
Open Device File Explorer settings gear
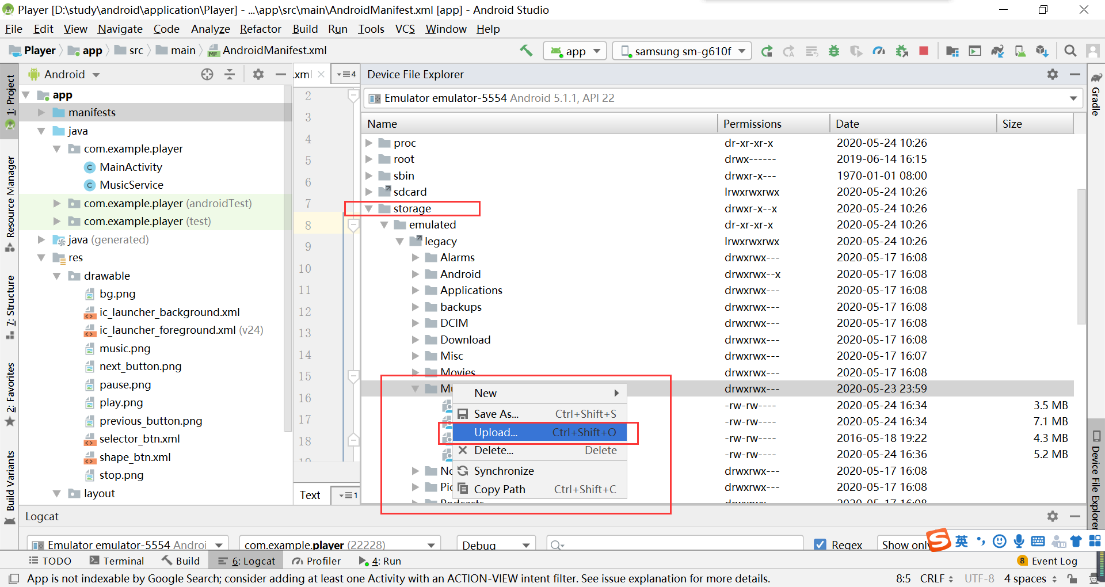coord(1053,74)
